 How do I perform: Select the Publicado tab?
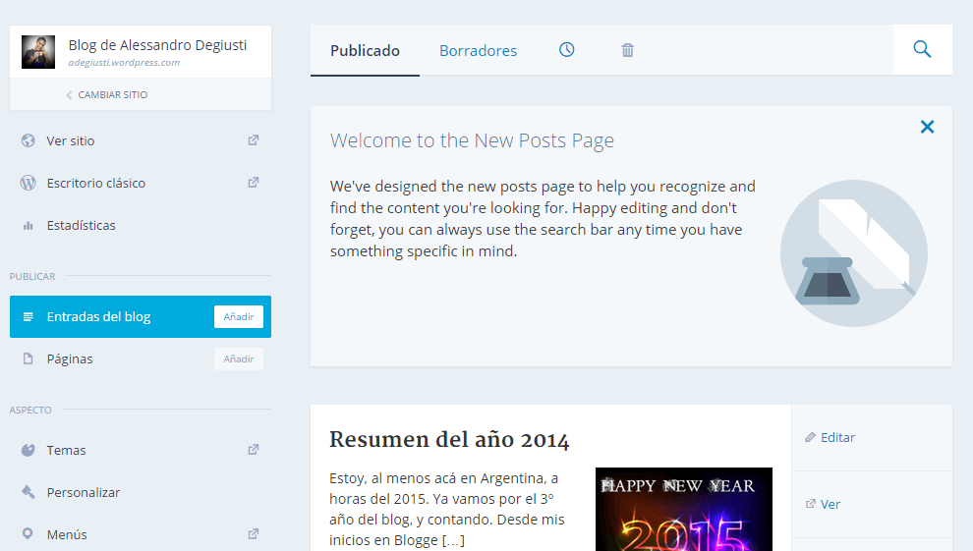365,51
